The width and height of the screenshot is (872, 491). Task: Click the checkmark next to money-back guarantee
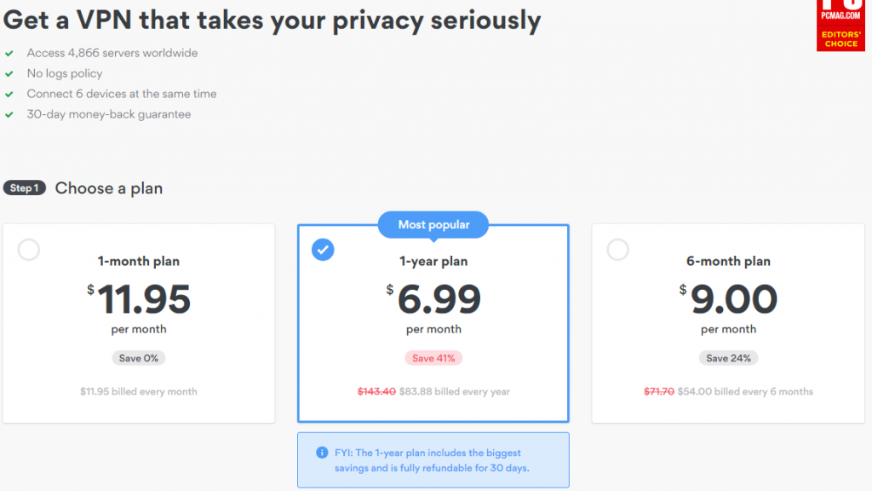(9, 115)
